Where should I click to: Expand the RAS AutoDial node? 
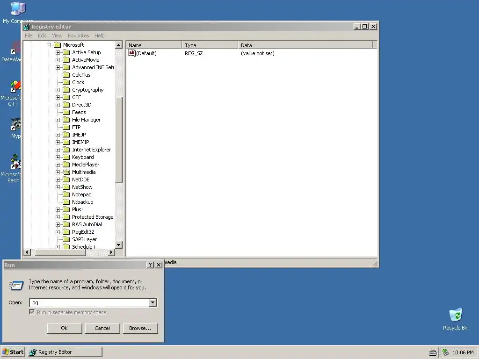pyautogui.click(x=58, y=225)
